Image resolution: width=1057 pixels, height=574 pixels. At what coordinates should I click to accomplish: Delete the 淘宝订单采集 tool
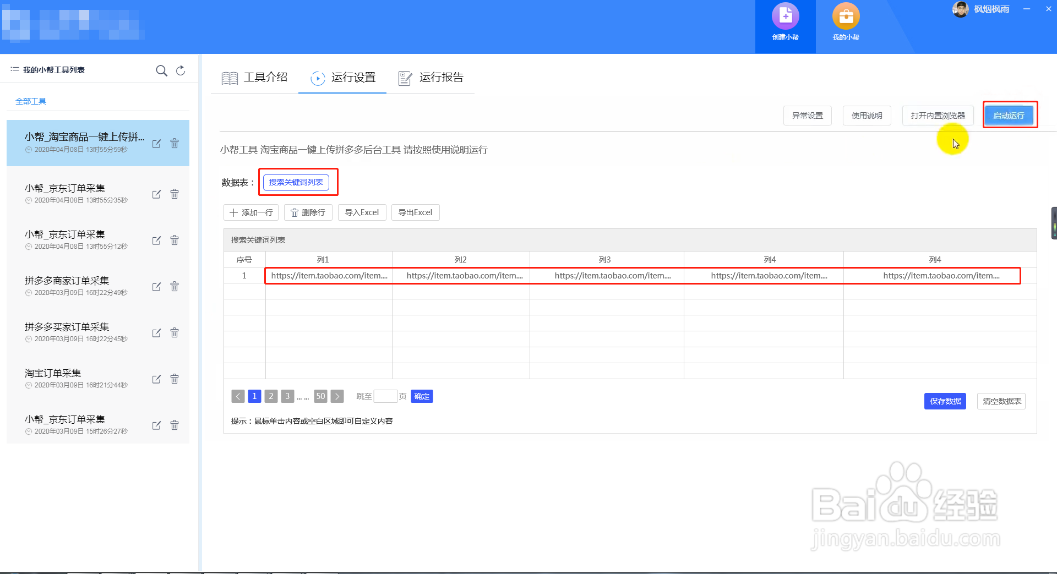(175, 379)
